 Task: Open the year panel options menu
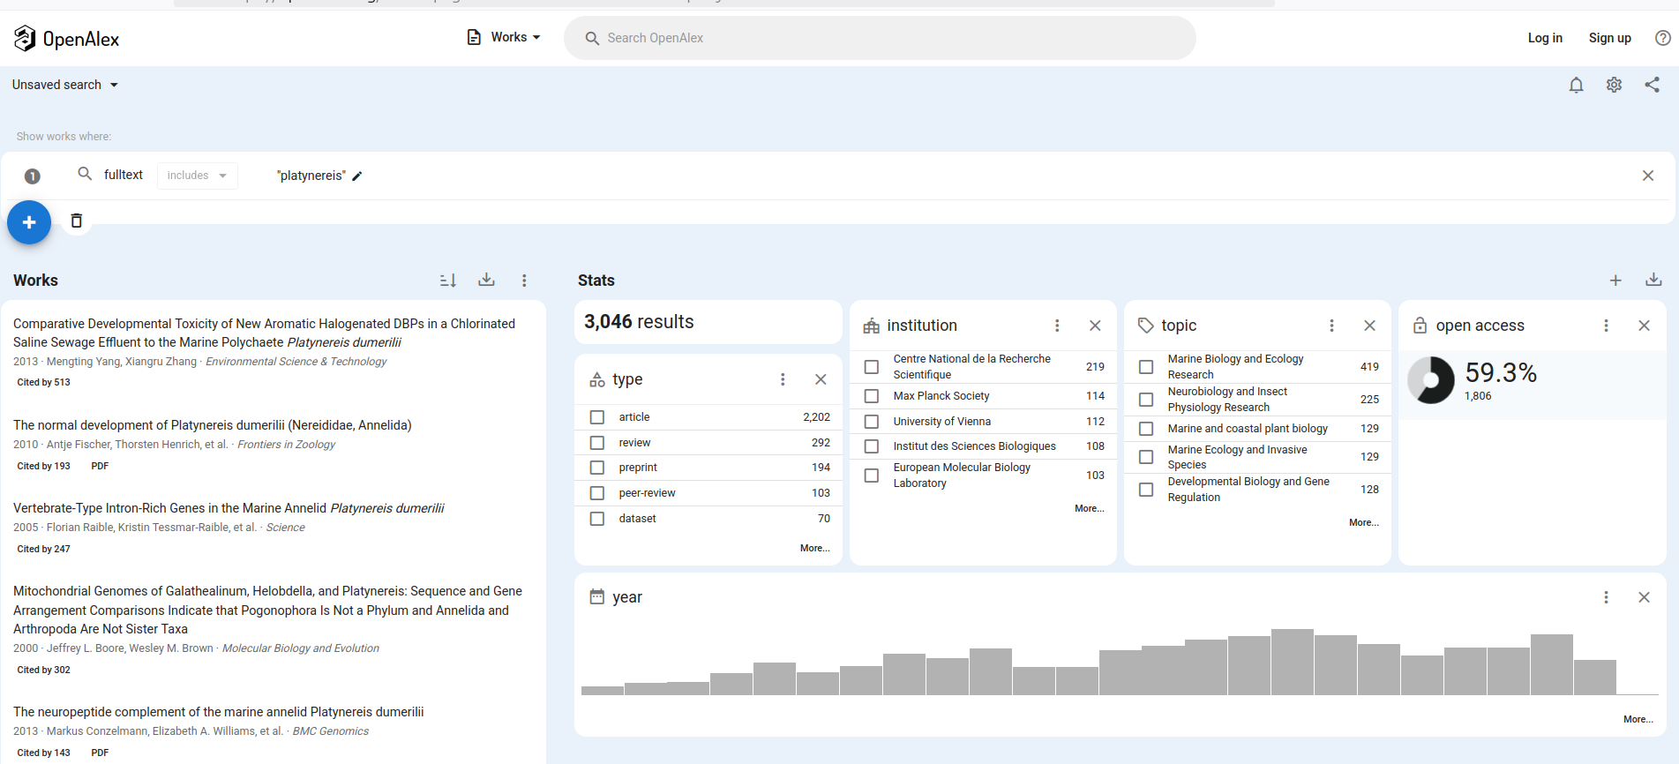point(1606,597)
